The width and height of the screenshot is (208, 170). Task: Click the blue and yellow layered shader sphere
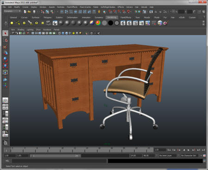92,23
